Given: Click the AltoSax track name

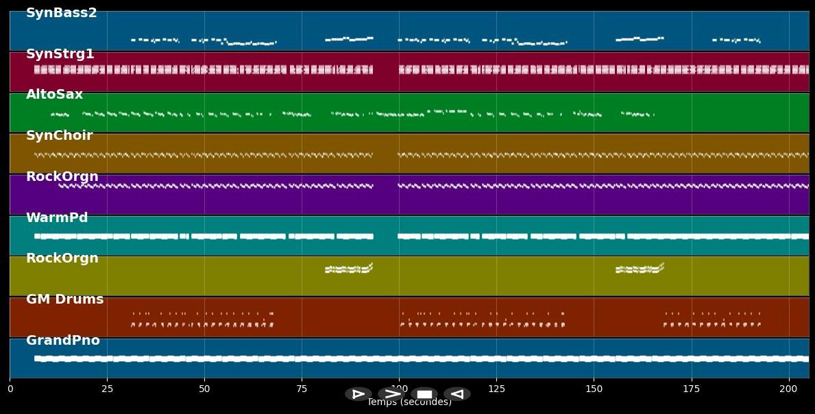Looking at the screenshot, I should pyautogui.click(x=54, y=95).
